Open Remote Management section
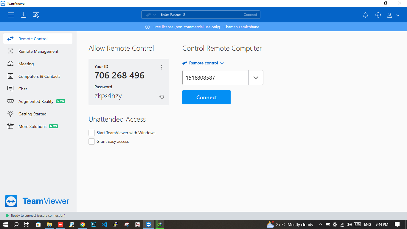Screen dimensions: 407x229 click(38, 51)
